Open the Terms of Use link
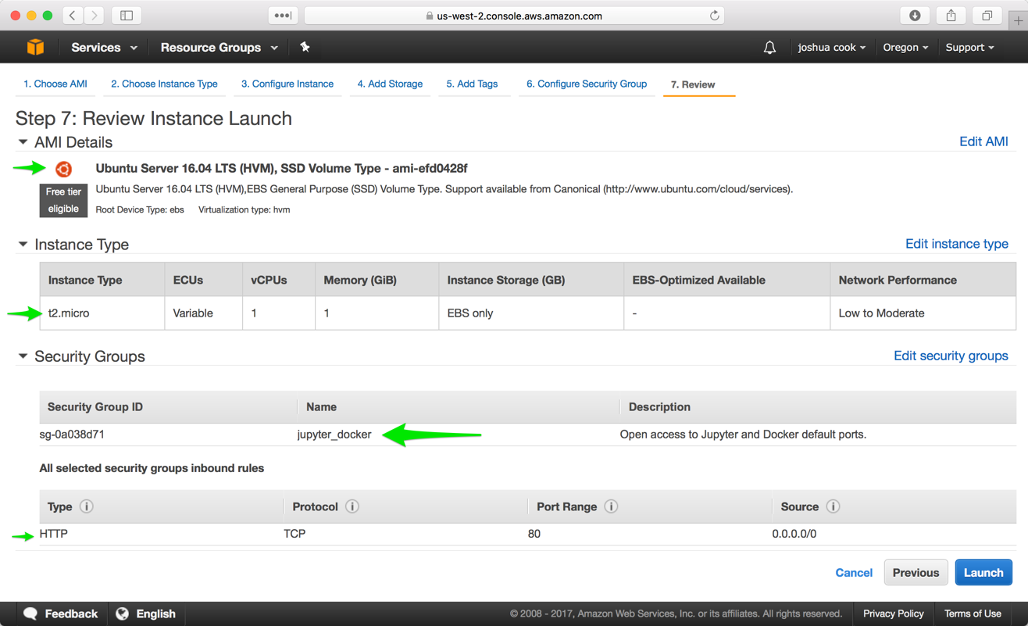This screenshot has height=626, width=1028. pos(973,613)
